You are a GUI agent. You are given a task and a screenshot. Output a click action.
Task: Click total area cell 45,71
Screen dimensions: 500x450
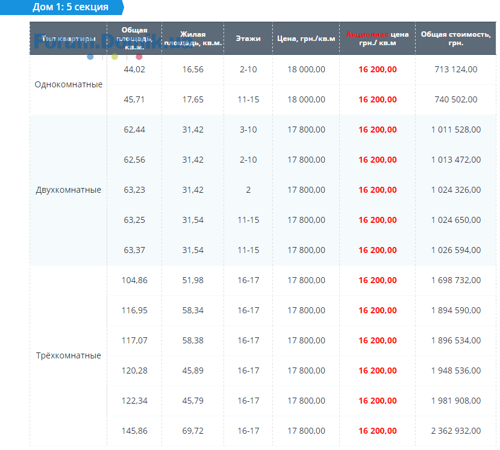point(134,99)
